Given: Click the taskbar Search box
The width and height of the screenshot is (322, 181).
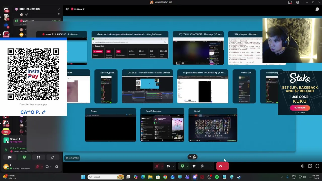Looking at the screenshot, I should (106, 177).
